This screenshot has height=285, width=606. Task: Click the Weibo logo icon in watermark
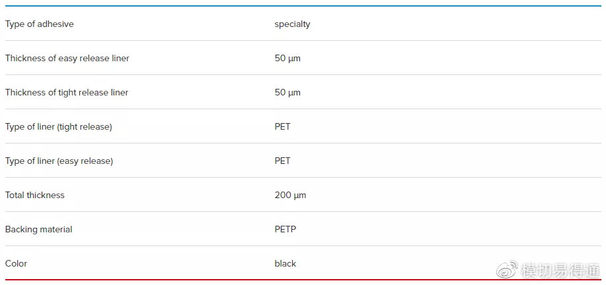pyautogui.click(x=508, y=269)
